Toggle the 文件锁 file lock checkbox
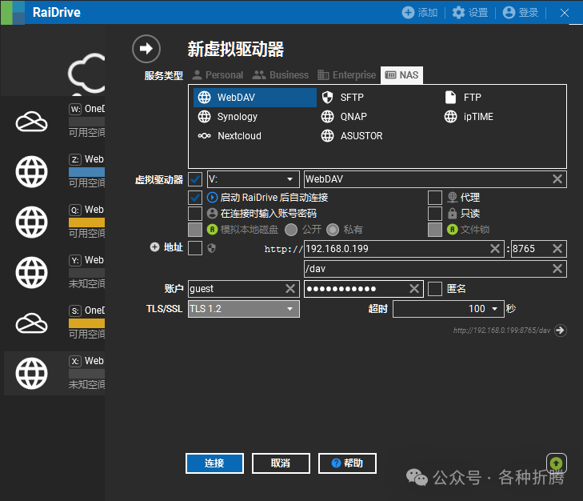 pos(434,230)
